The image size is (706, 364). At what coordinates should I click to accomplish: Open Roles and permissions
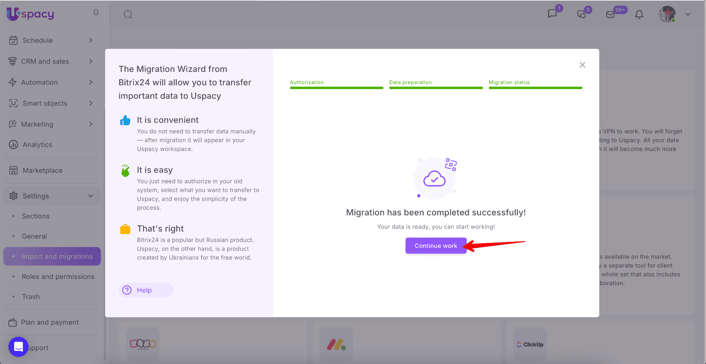58,277
